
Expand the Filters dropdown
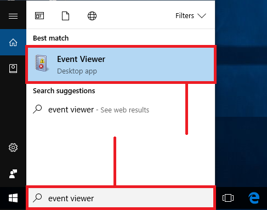pyautogui.click(x=191, y=16)
